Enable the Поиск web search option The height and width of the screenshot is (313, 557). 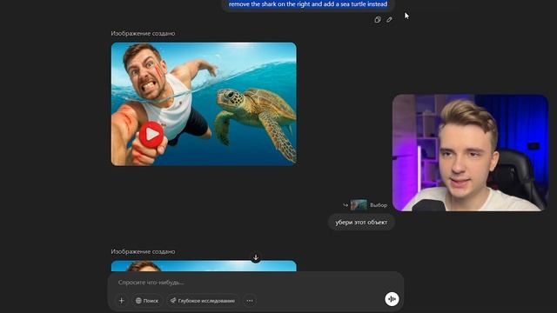pos(147,301)
